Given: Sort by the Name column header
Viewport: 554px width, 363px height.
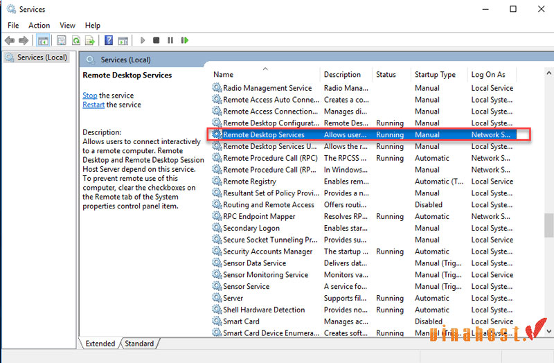Looking at the screenshot, I should click(x=265, y=74).
